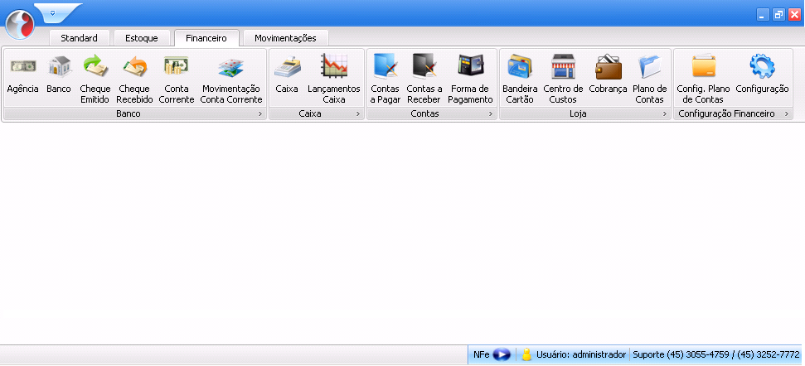Expand the Contas group launcher arrow
805x366 pixels.
[490, 113]
